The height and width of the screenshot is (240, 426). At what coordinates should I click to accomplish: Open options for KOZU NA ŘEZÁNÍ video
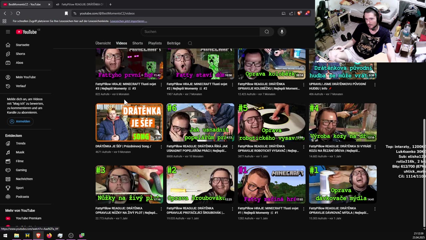pyautogui.click(x=375, y=147)
